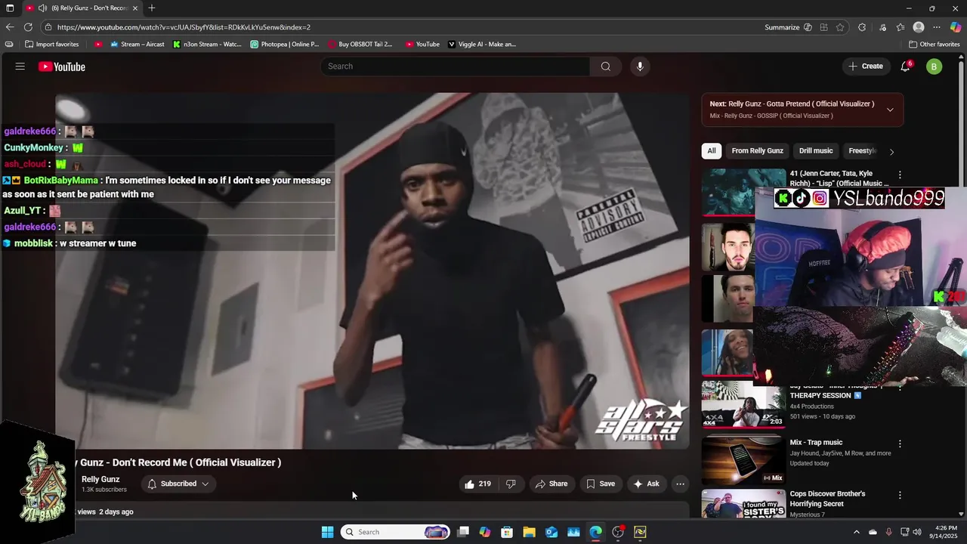967x544 pixels.
Task: Open more actions under the video
Action: [680, 484]
